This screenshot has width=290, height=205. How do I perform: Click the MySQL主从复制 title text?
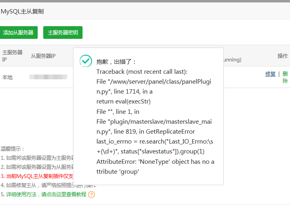[x=22, y=11]
